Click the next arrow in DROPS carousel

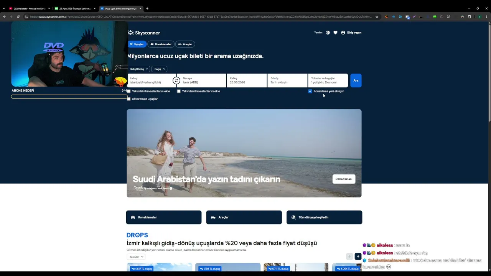point(358,256)
